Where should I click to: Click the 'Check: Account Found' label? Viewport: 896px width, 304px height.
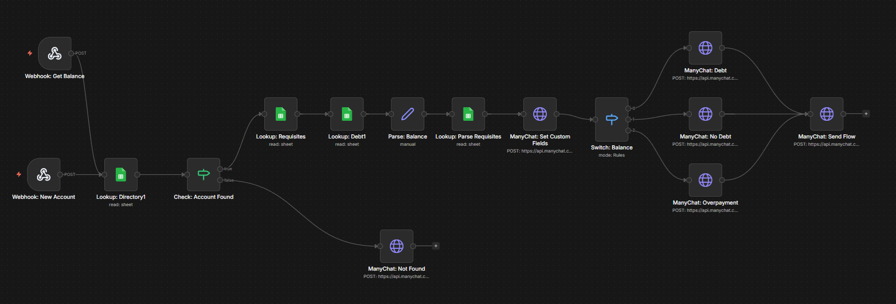(x=203, y=197)
